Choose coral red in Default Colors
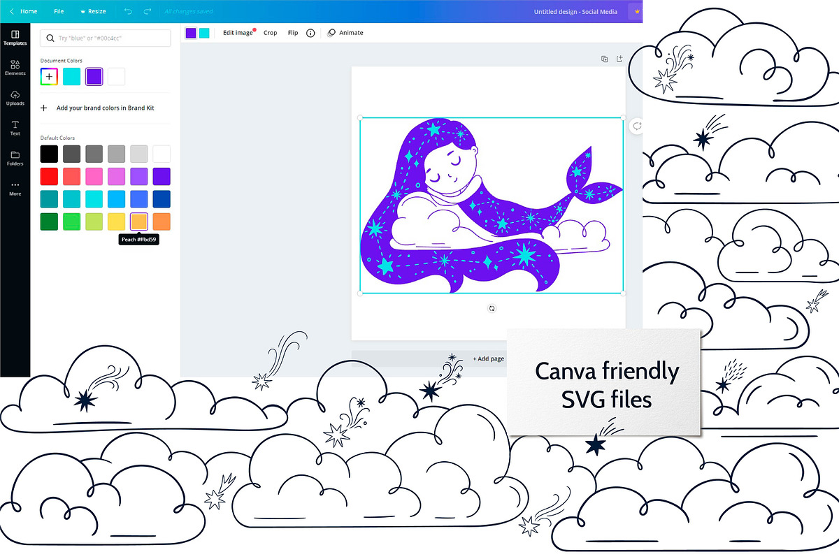This screenshot has height=559, width=839. pyautogui.click(x=71, y=176)
